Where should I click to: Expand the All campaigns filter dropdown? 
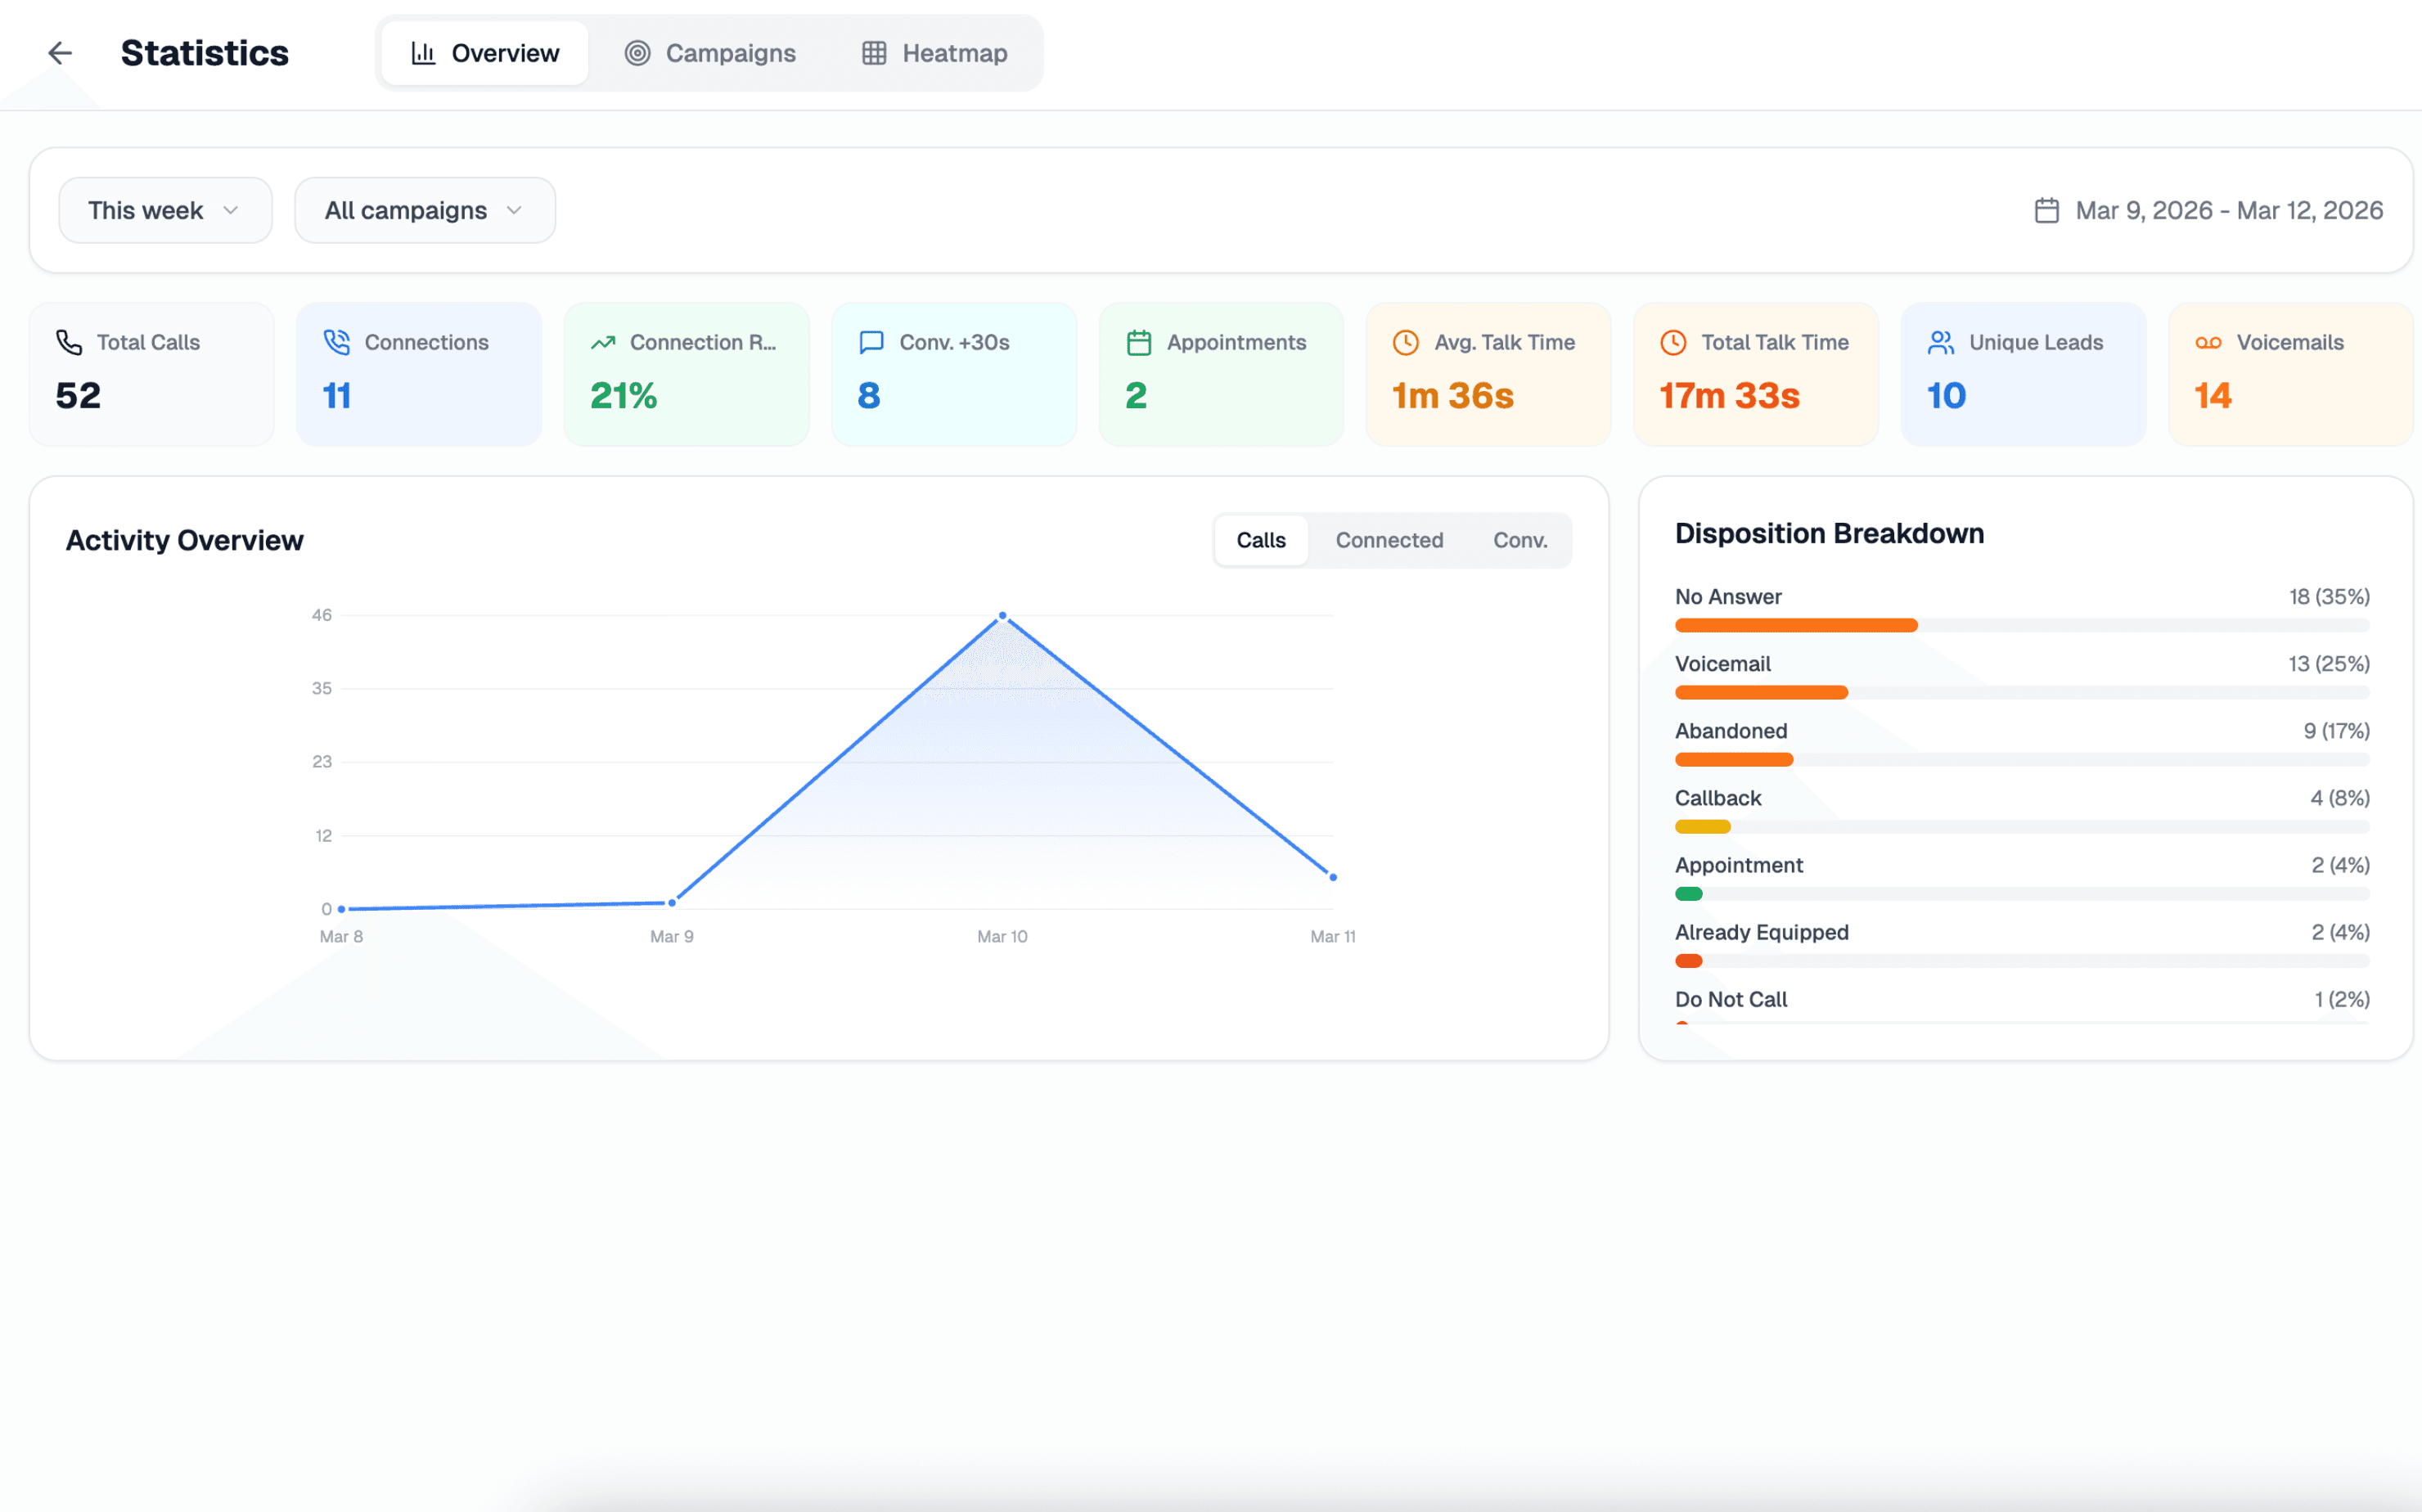(424, 210)
